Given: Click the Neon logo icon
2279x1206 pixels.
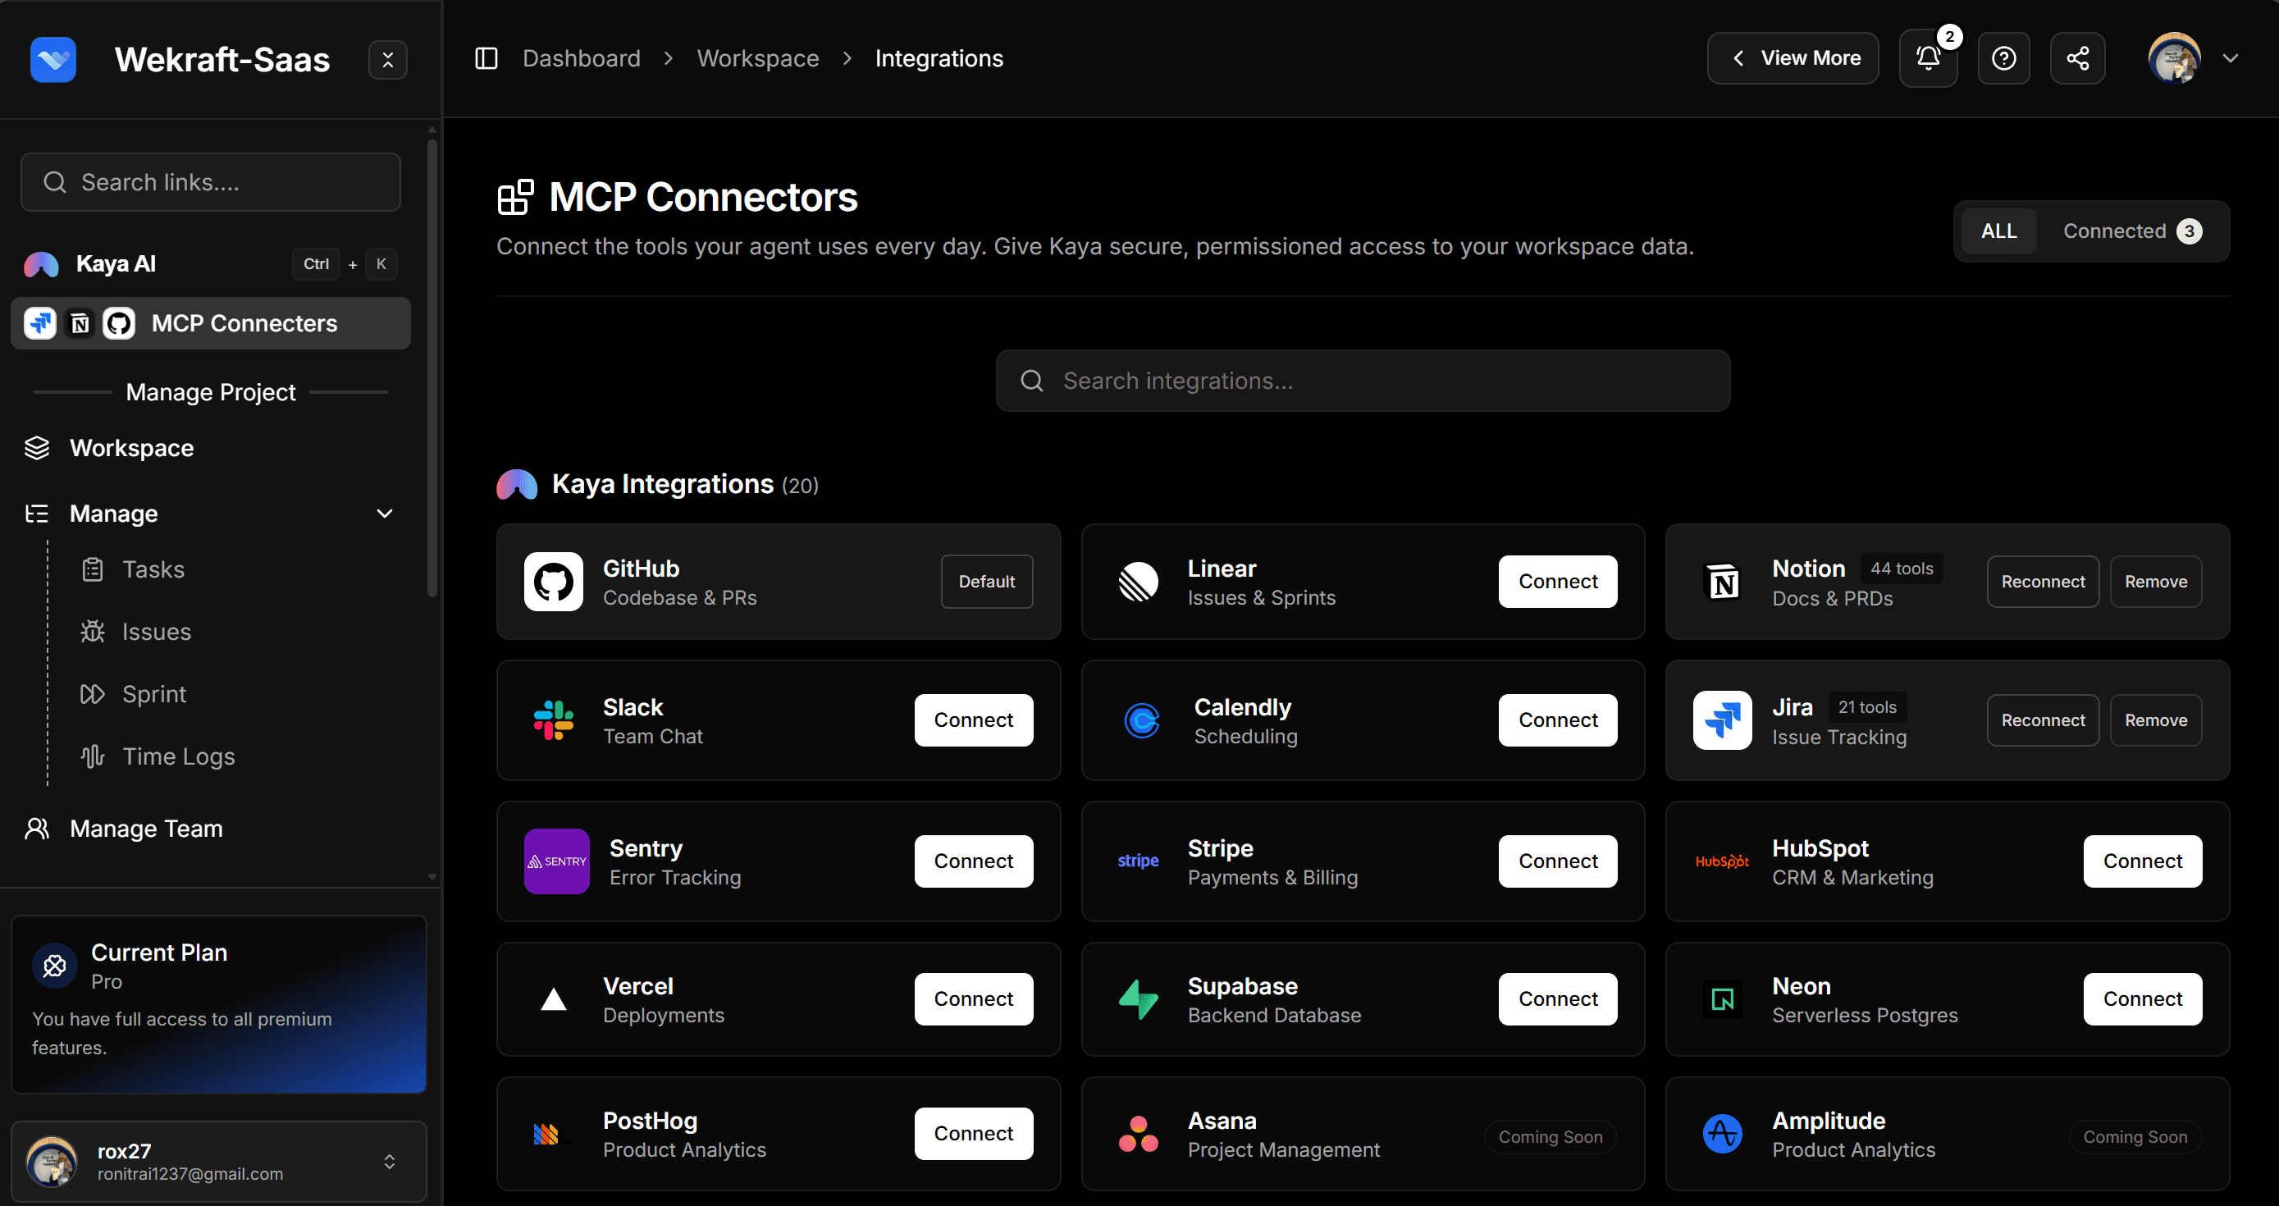Looking at the screenshot, I should tap(1723, 999).
